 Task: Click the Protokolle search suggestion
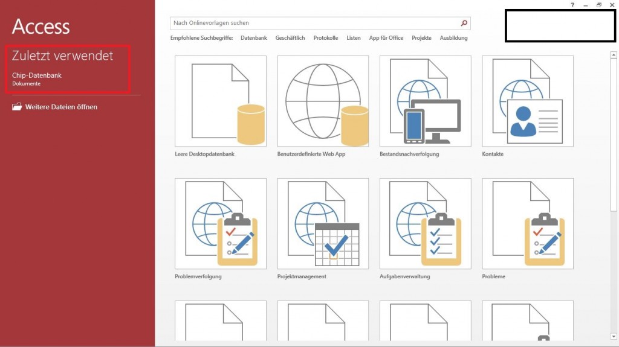click(x=326, y=38)
